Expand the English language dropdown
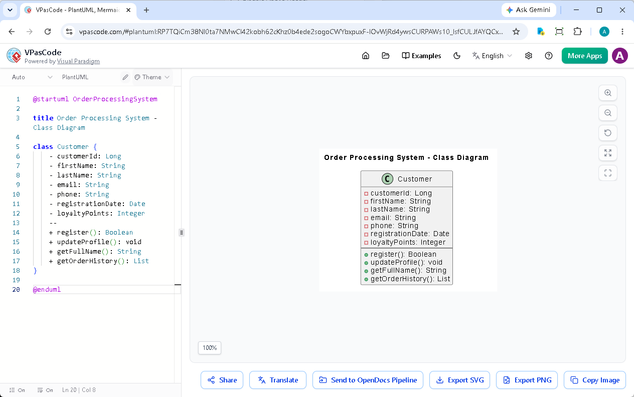The height and width of the screenshot is (397, 634). [x=492, y=56]
